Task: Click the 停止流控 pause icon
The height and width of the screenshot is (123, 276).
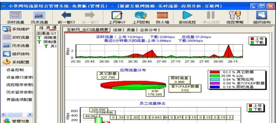Action: pyautogui.click(x=211, y=18)
